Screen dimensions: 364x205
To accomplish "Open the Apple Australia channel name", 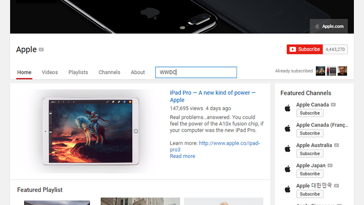I will pyautogui.click(x=314, y=145).
